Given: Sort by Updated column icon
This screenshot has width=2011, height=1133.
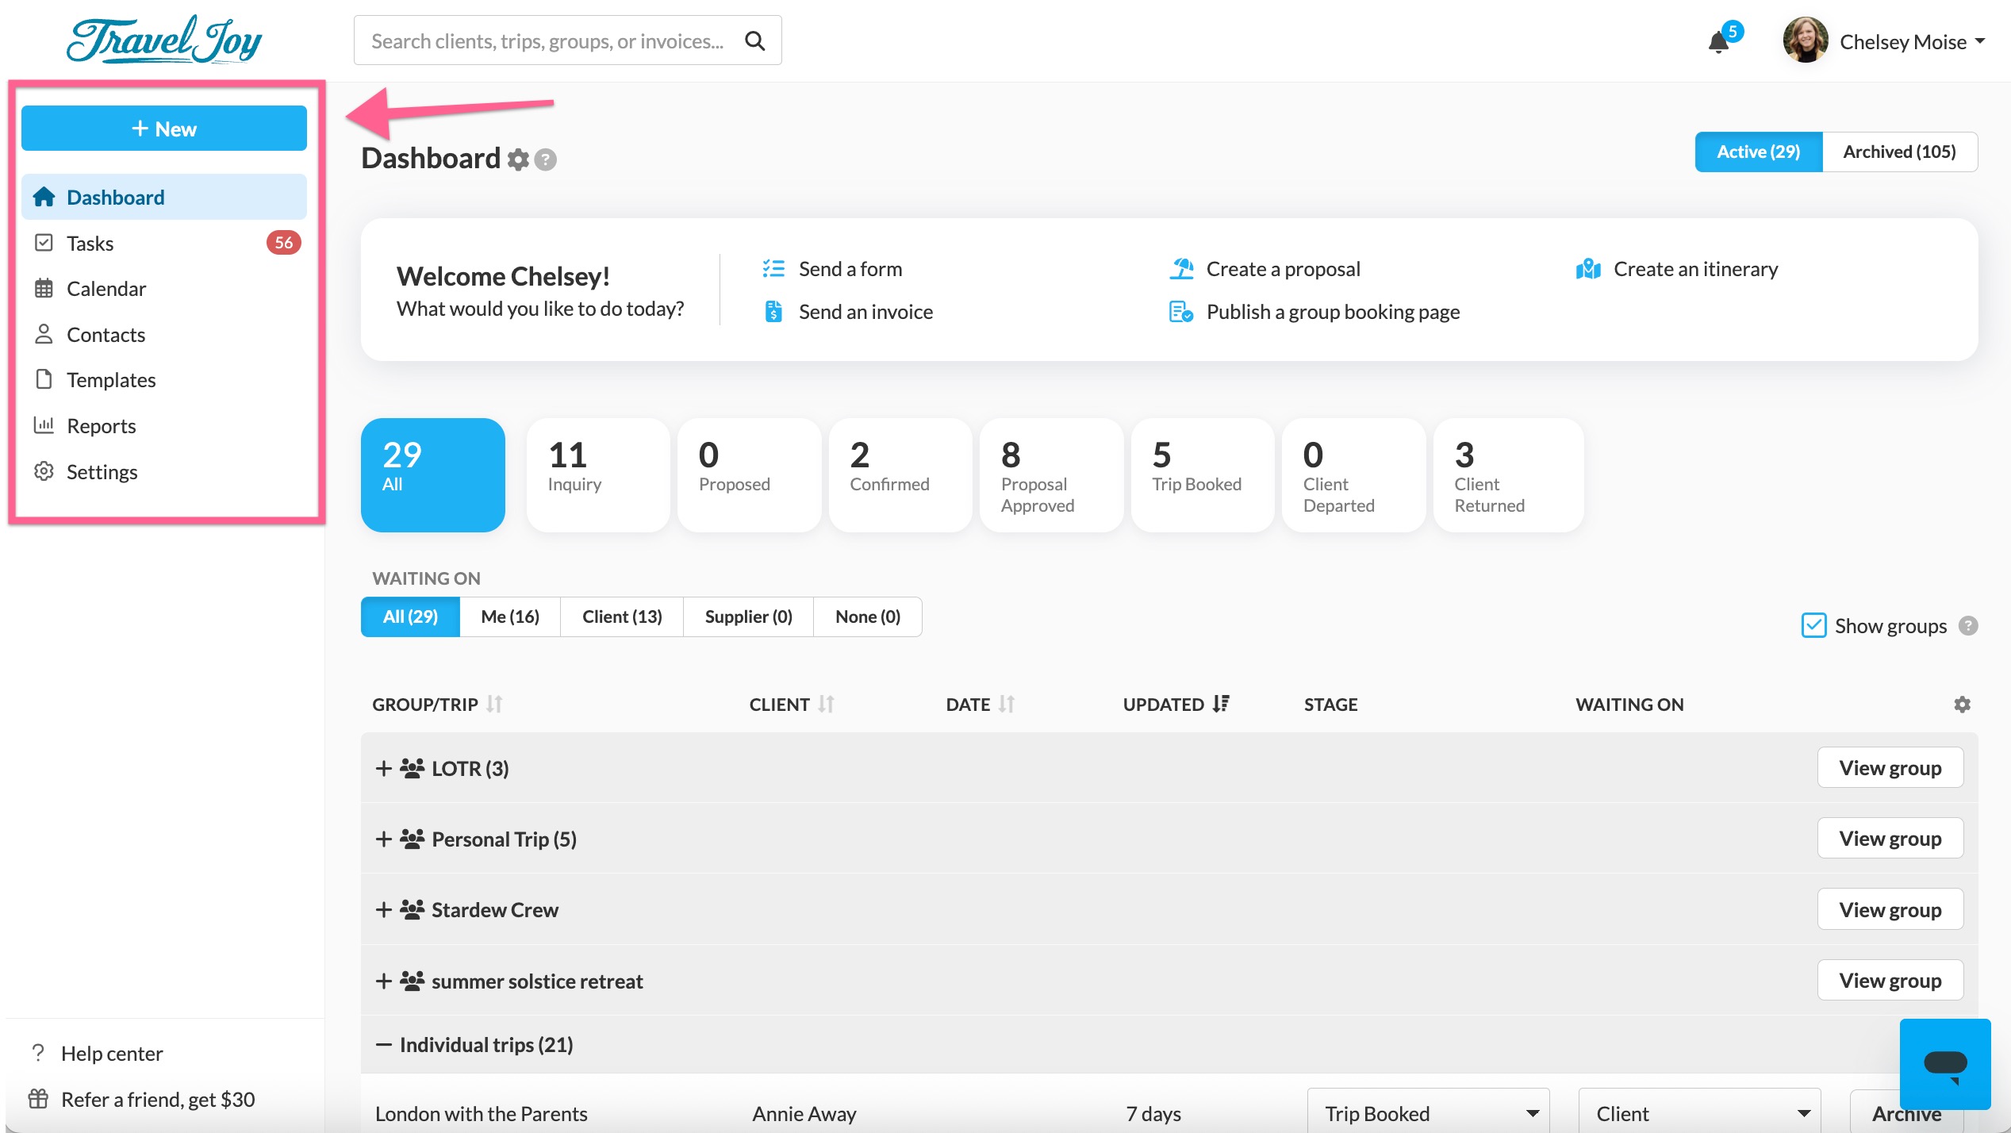Looking at the screenshot, I should [1221, 704].
